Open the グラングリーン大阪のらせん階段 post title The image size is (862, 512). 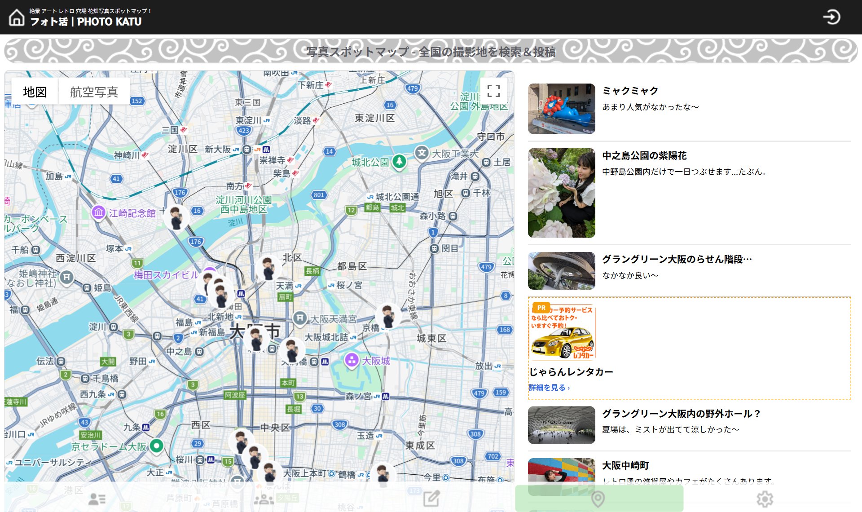677,259
